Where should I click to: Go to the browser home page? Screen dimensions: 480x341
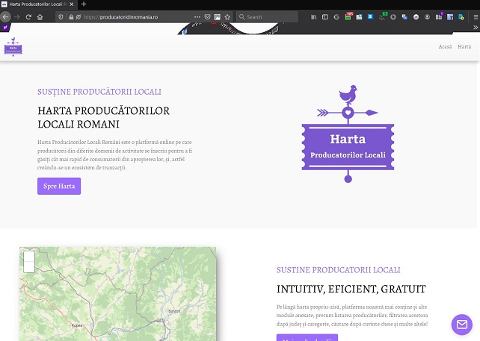[40, 16]
